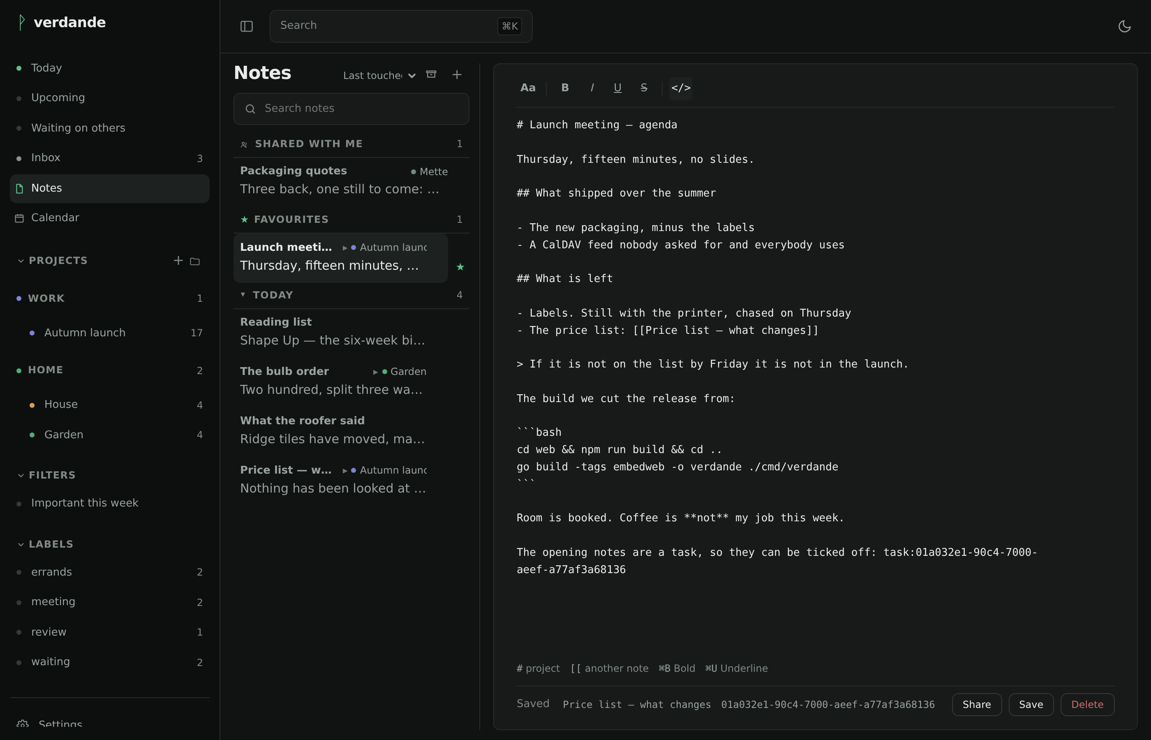The image size is (1151, 740).
Task: Collapse the Projects section chevron
Action: point(21,261)
